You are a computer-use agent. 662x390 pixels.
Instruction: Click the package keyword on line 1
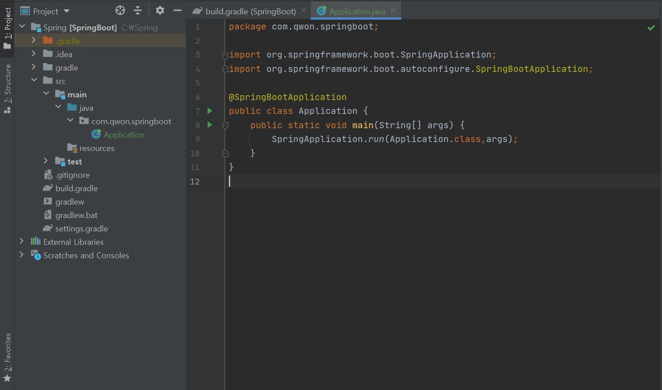(x=247, y=27)
